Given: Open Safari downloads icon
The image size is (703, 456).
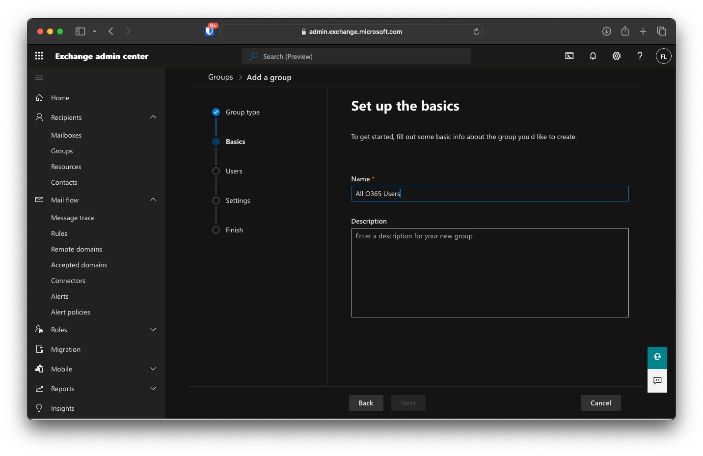Looking at the screenshot, I should (x=607, y=31).
